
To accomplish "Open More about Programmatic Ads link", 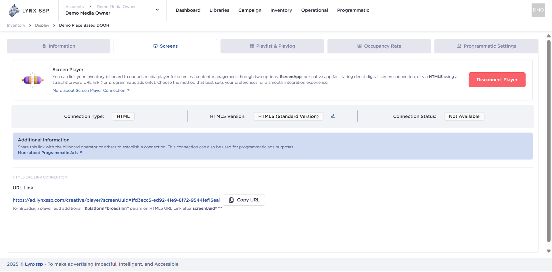I will (x=50, y=153).
